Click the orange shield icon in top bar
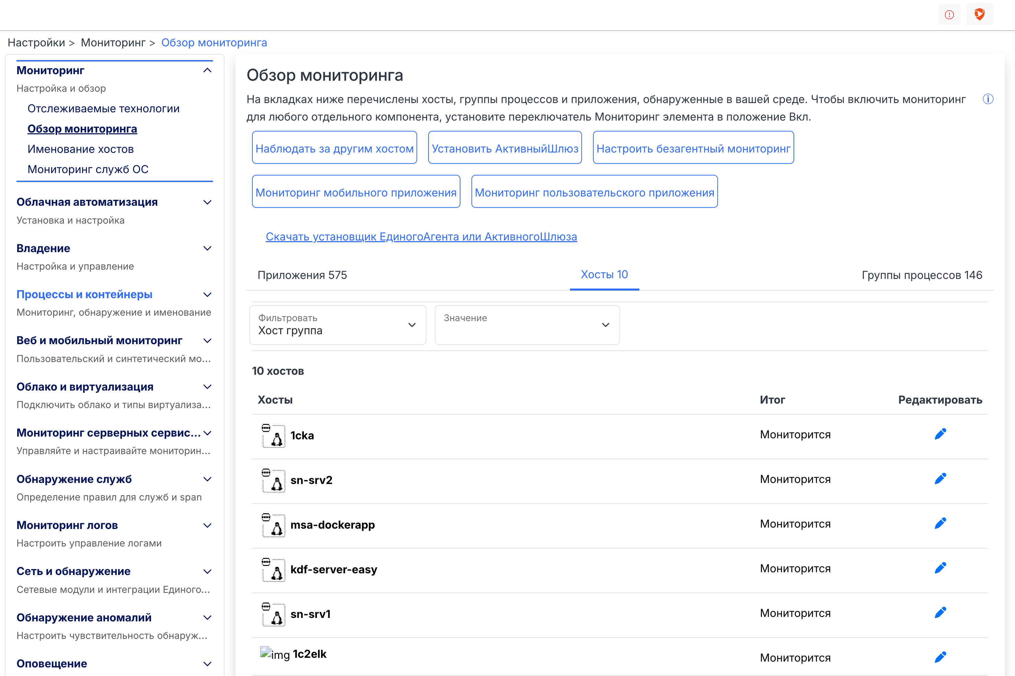The width and height of the screenshot is (1015, 676). pos(979,14)
